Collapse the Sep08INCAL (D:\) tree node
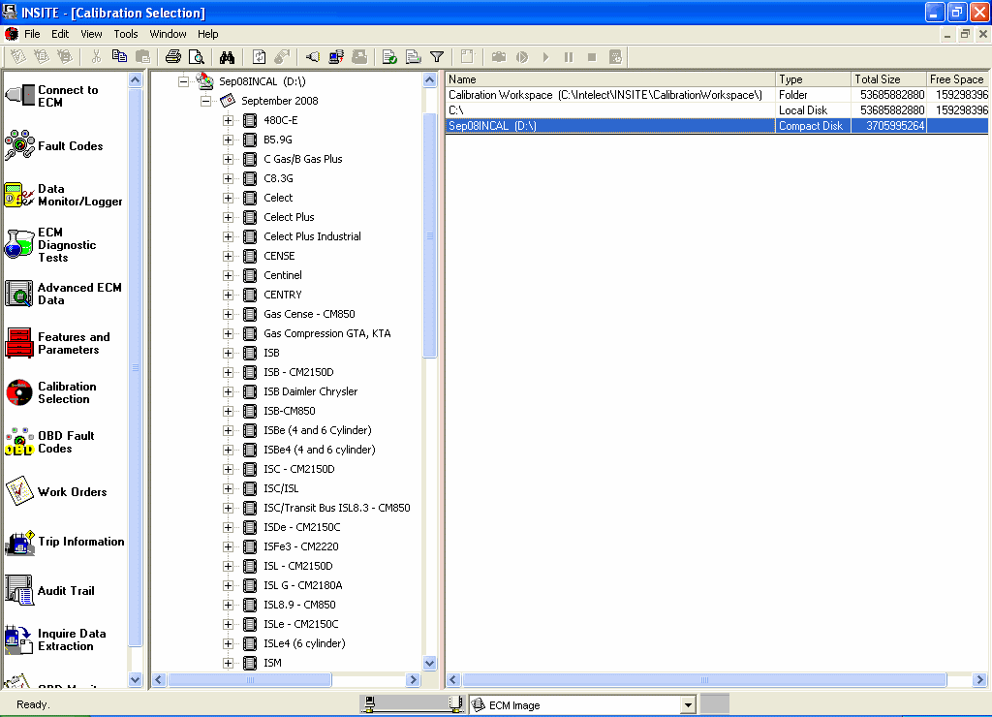The image size is (992, 717). pyautogui.click(x=183, y=81)
